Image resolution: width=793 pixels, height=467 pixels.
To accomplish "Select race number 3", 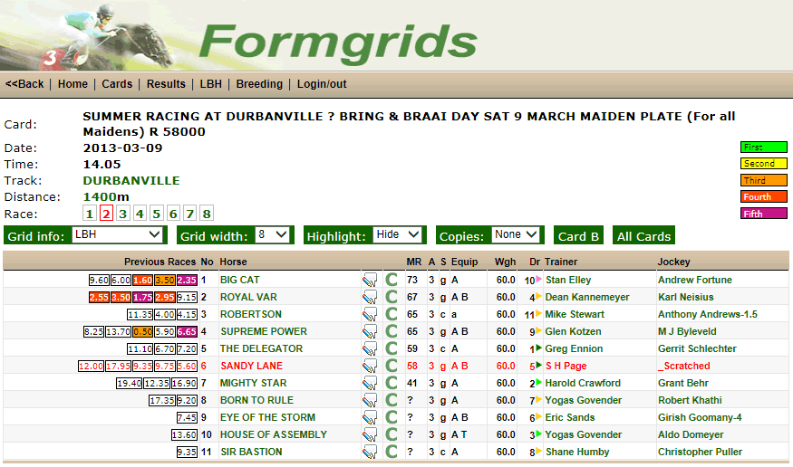I will pos(123,214).
